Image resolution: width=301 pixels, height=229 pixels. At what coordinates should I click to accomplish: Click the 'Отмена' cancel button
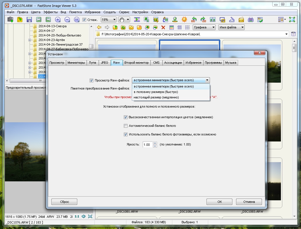pos(249,202)
